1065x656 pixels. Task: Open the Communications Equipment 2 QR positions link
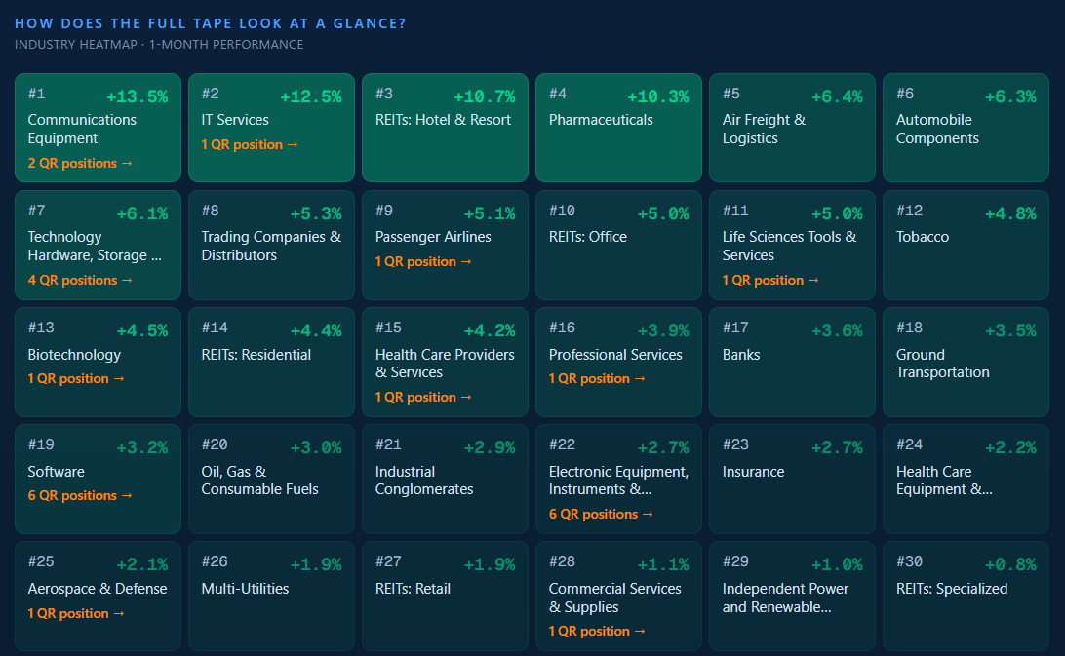pos(80,163)
